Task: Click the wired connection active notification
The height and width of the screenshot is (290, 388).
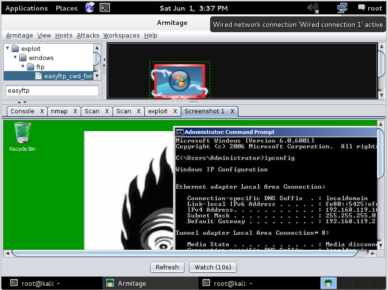Action: point(298,24)
